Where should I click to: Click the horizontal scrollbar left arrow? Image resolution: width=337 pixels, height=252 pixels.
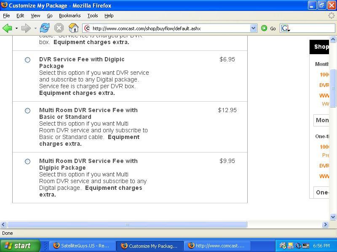pos(3,224)
